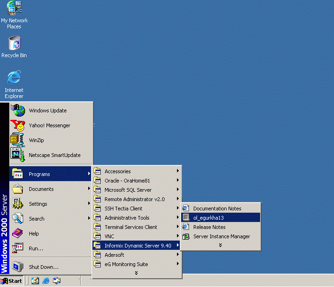Click the Release Notes page icon
The height and width of the screenshot is (287, 334).
click(186, 227)
